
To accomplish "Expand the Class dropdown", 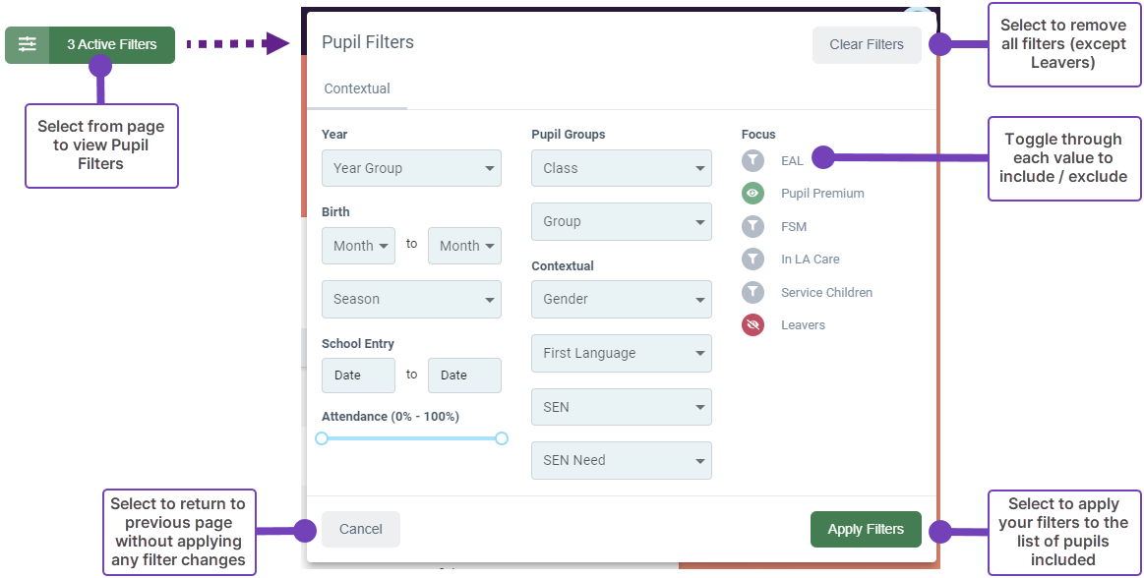I will click(621, 168).
